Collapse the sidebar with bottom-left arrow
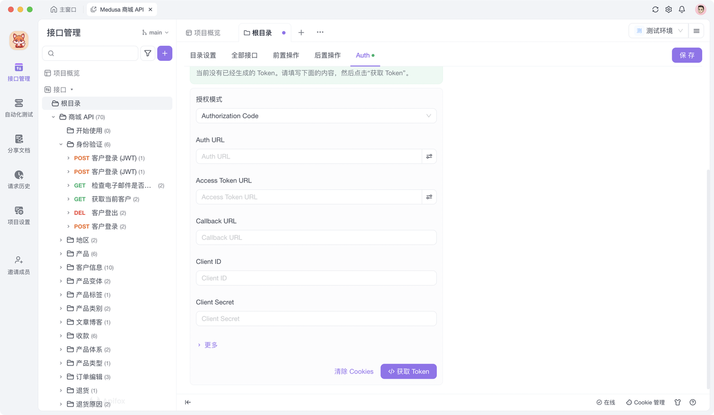 pos(188,402)
